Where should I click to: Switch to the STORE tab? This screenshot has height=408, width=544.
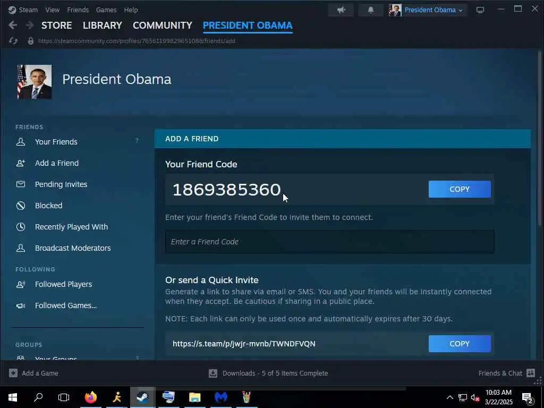tap(56, 25)
